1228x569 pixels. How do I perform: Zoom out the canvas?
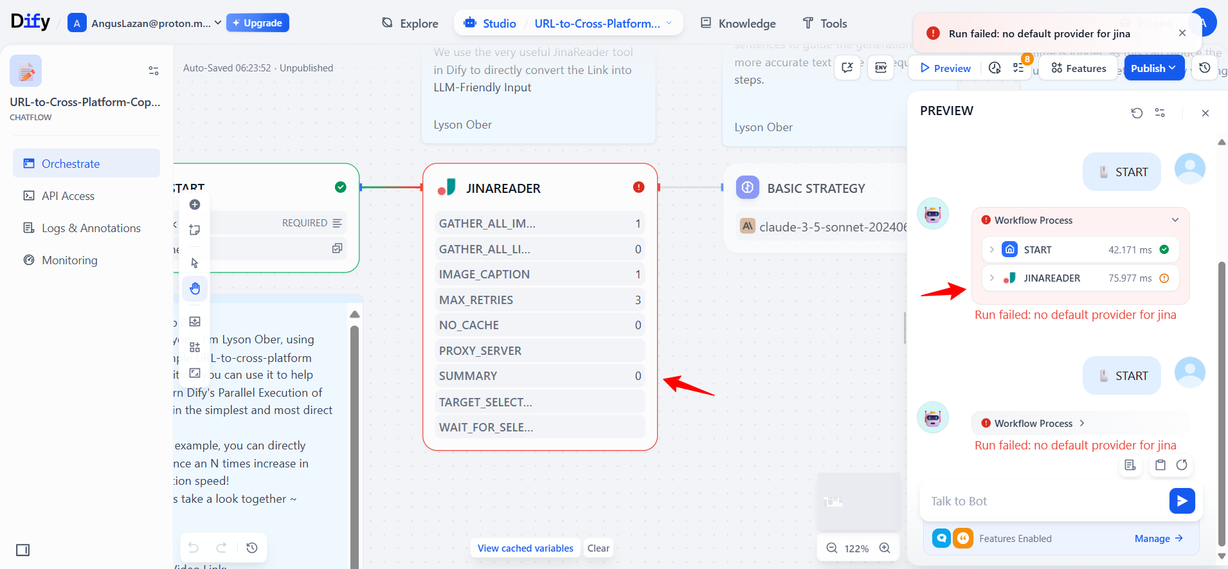831,548
